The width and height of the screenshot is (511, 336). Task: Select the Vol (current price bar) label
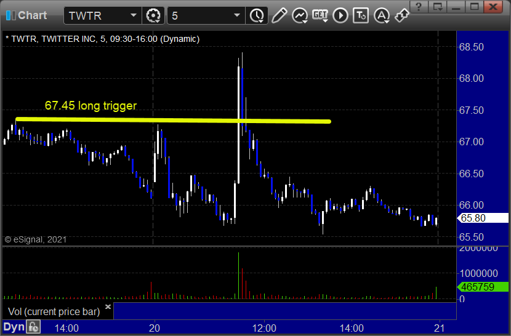coord(54,311)
